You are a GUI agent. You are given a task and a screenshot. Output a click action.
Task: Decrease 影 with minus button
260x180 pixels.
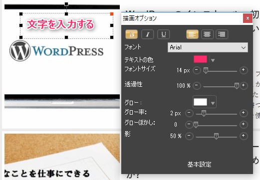click(x=189, y=136)
